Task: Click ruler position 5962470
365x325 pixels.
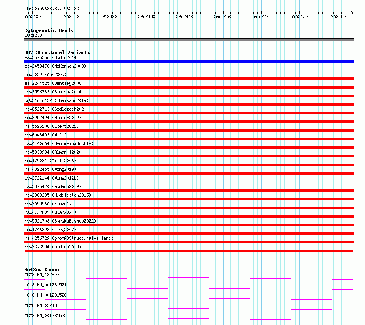Action: pyautogui.click(x=299, y=16)
